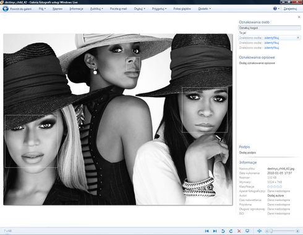The width and height of the screenshot is (303, 235).
Task: Select Pokaz slajdów in toolbar
Action: point(182,9)
